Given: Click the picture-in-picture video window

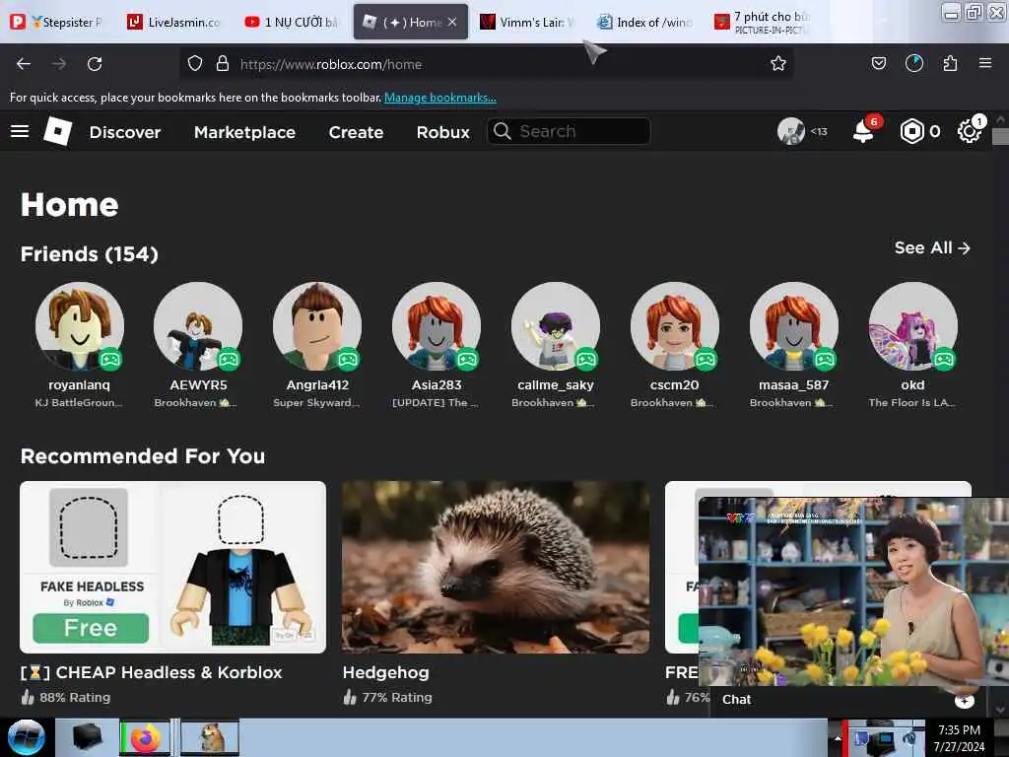Looking at the screenshot, I should 853,591.
